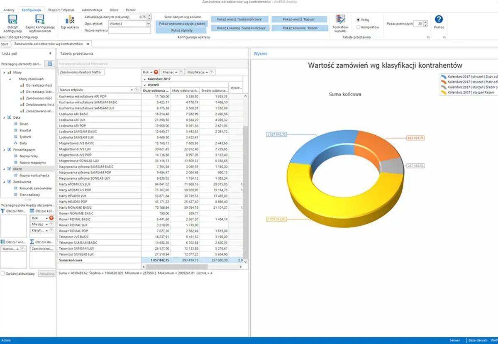
Task: Click the Pomoc question mark icon
Action: tap(439, 19)
